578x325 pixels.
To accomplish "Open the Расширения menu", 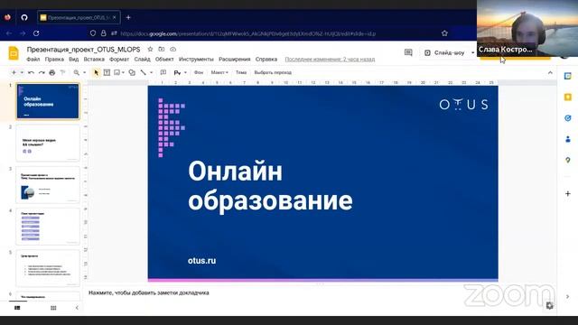I will tap(235, 59).
